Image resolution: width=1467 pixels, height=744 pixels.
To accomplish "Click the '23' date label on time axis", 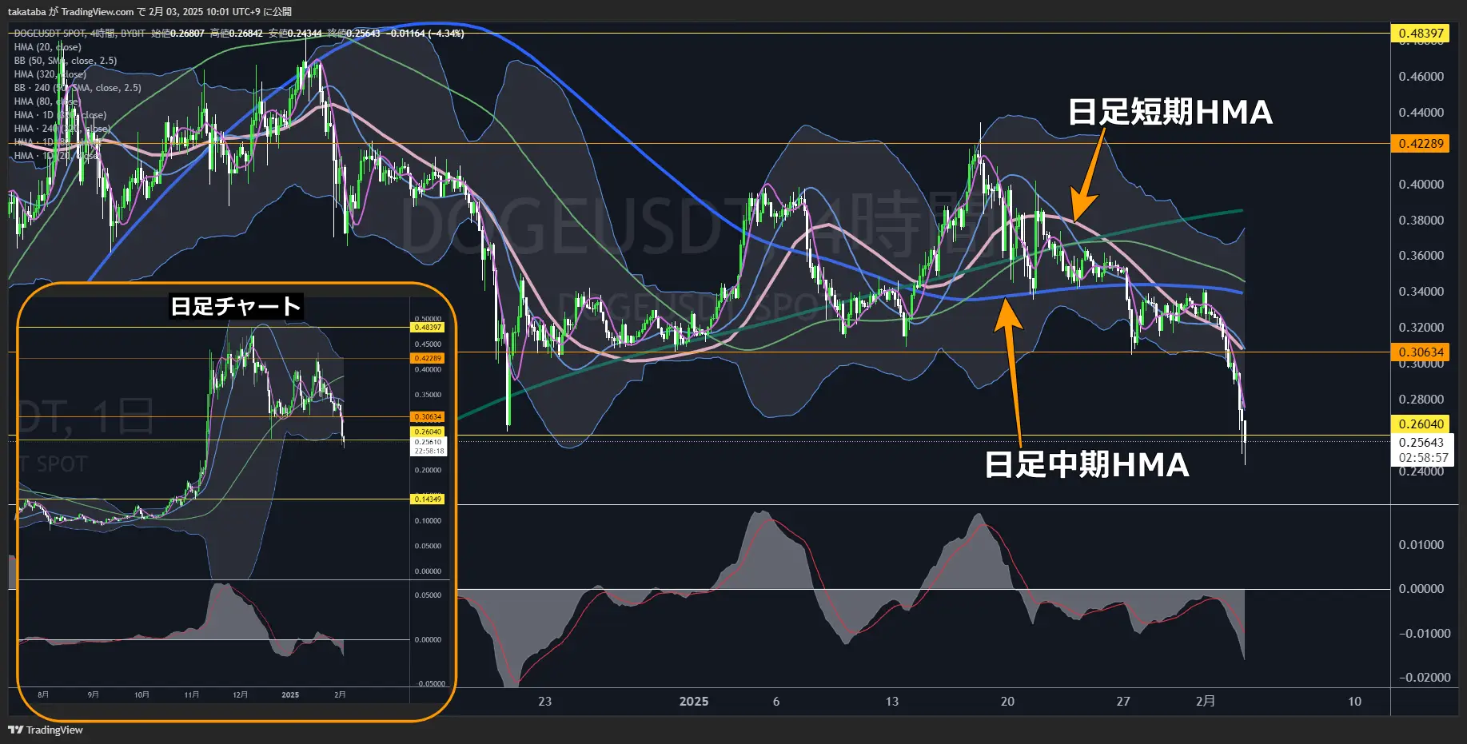I will click(x=544, y=702).
